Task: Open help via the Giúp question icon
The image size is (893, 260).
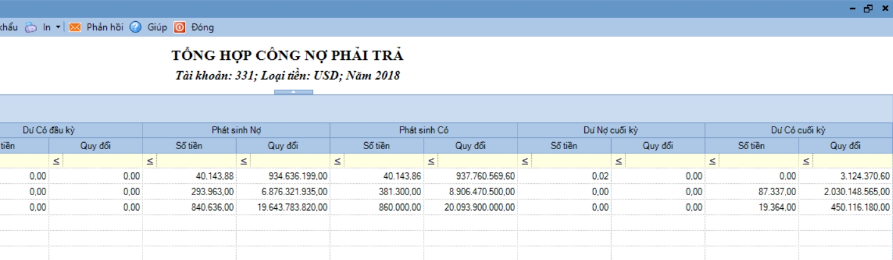Action: point(136,27)
